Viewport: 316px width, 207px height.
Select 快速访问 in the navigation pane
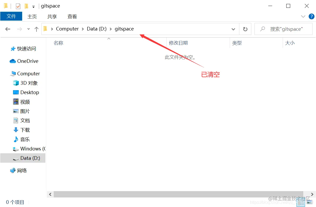tap(23, 49)
